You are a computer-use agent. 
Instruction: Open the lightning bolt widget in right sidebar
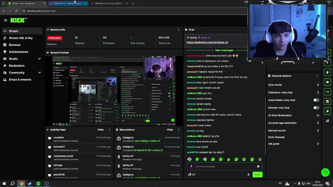[327, 63]
